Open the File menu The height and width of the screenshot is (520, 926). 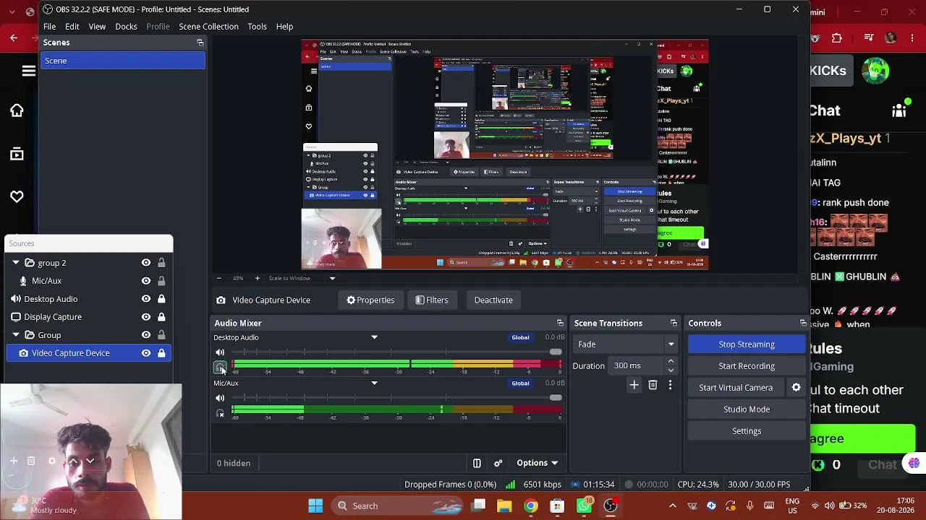49,27
